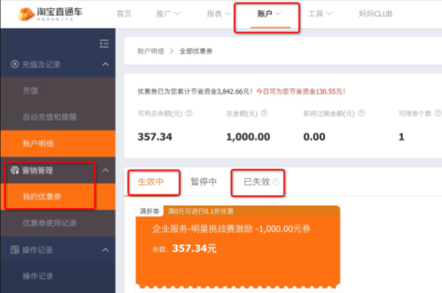
Task: Open 妈妈CLUB in top navigation
Action: pos(375,14)
